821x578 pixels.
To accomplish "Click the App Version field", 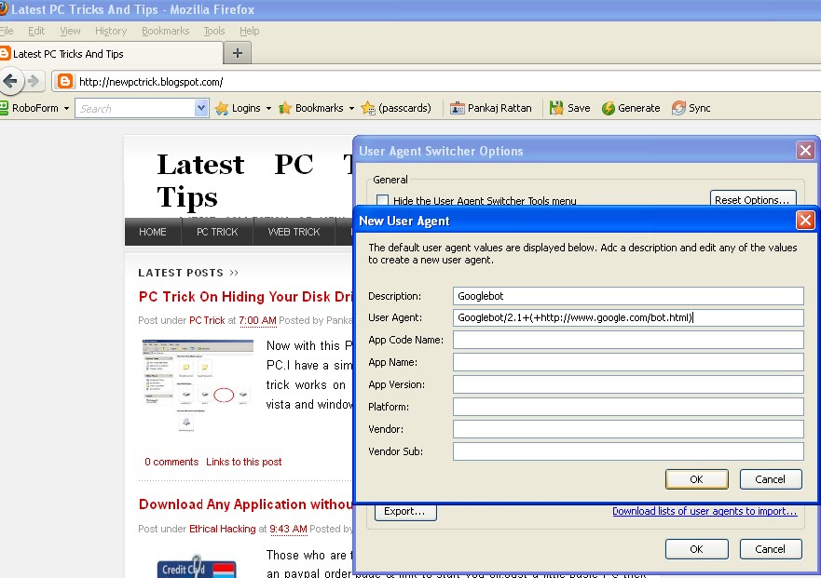I will pos(628,384).
